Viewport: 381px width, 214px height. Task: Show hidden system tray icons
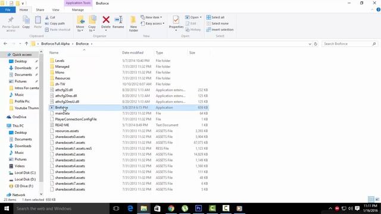[330, 209]
